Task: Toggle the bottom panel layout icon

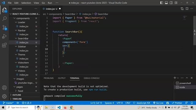Action: click(x=166, y=3)
